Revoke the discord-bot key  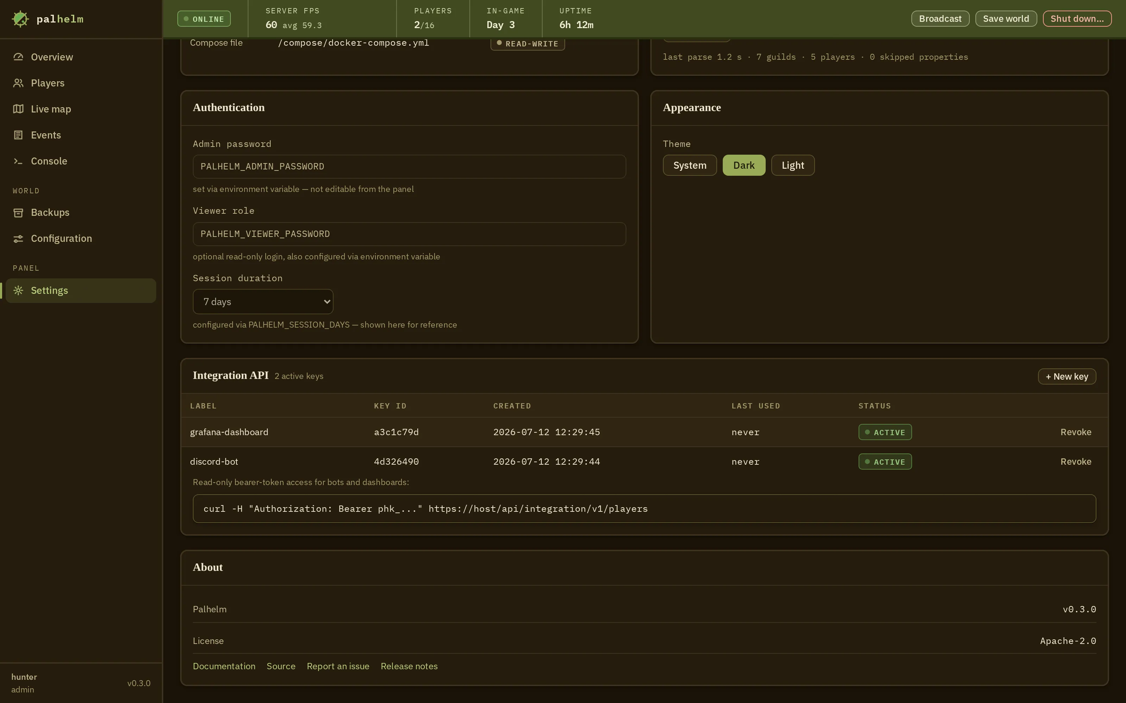[x=1075, y=462]
